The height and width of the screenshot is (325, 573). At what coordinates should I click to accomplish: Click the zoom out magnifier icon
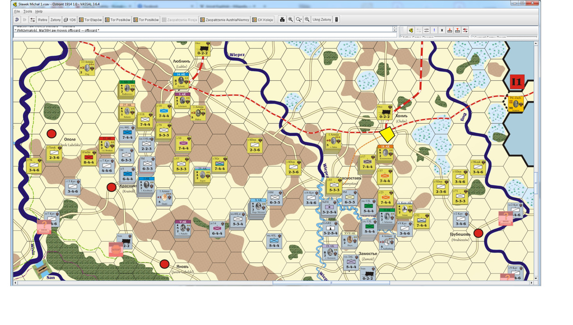coord(307,20)
